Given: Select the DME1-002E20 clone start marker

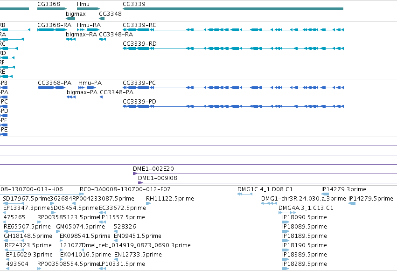Looking at the screenshot, I should click(135, 174).
